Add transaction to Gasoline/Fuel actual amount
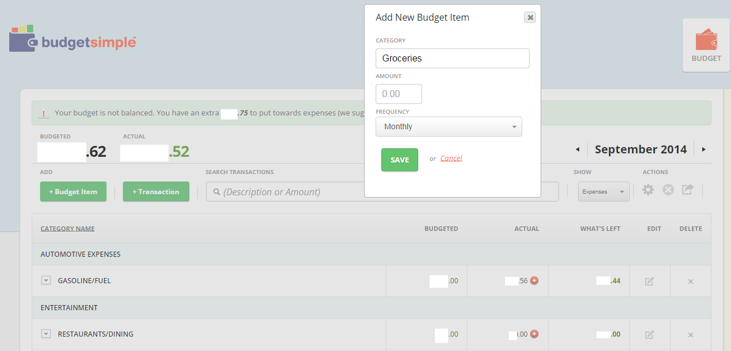The width and height of the screenshot is (731, 351). (534, 281)
